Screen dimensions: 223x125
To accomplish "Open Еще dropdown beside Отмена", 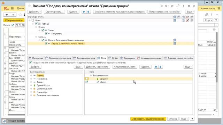I will click(184, 119).
